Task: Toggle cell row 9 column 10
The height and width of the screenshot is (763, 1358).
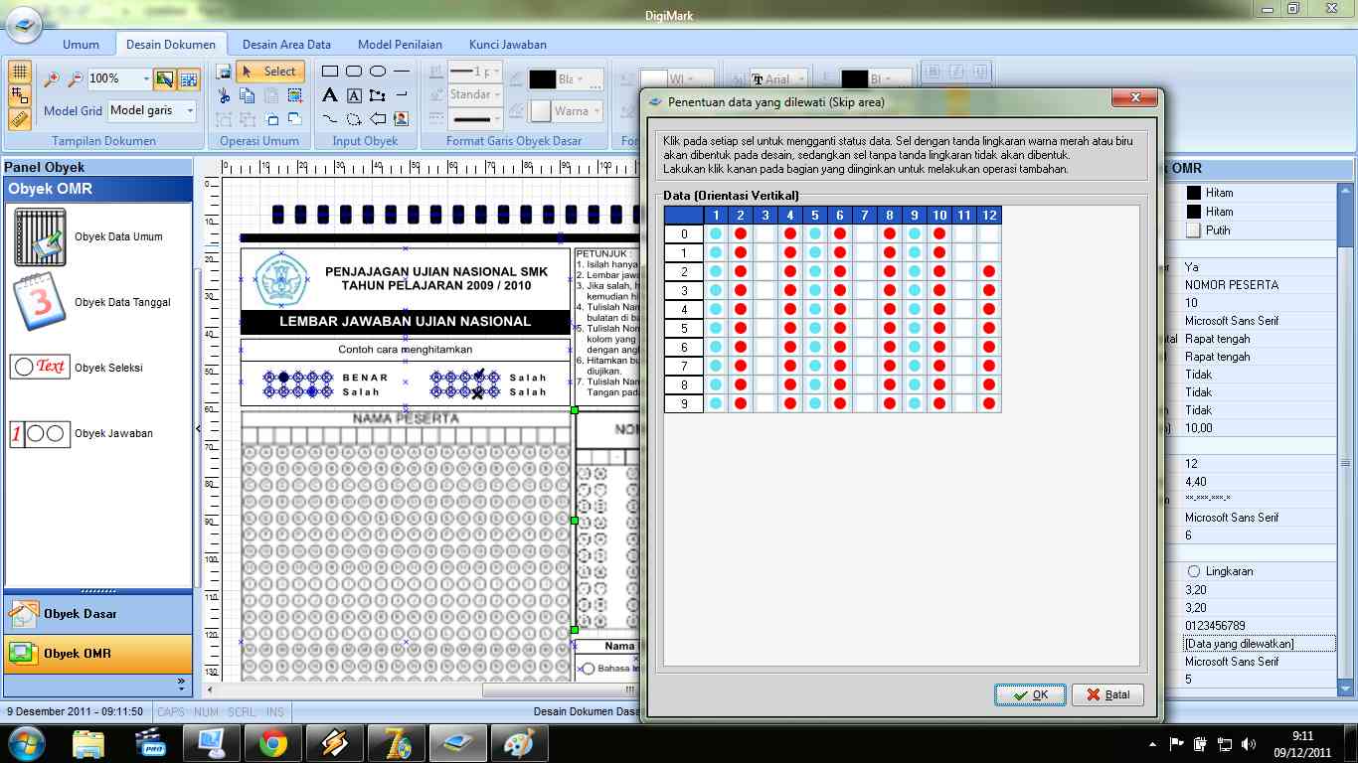Action: (939, 403)
